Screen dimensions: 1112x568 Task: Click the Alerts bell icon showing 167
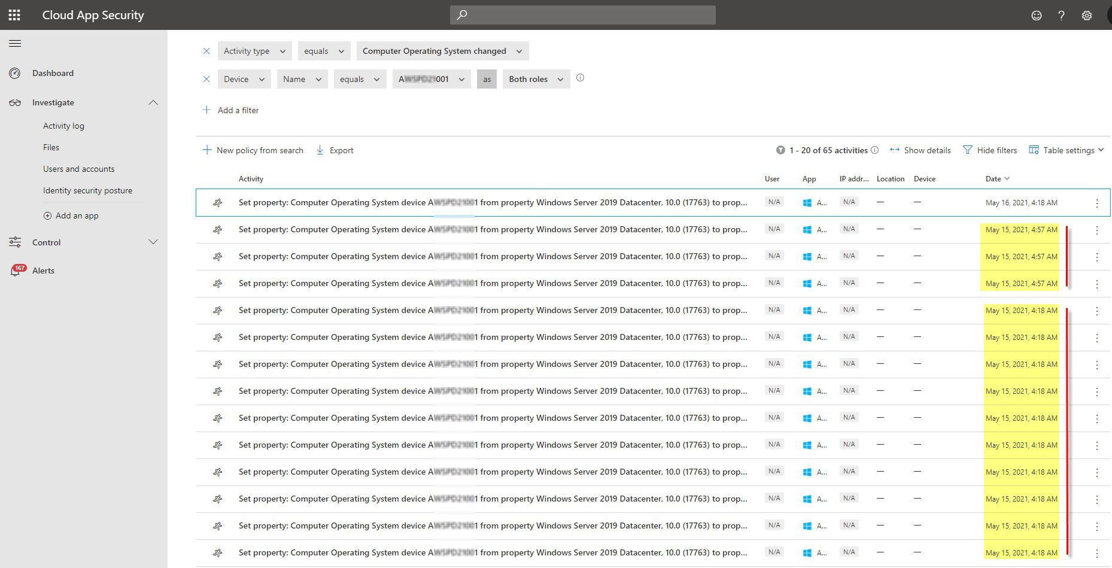pos(16,270)
